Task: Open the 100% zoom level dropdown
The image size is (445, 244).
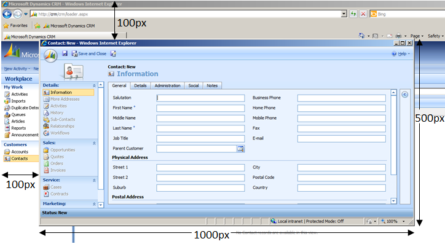Action: coord(404,221)
